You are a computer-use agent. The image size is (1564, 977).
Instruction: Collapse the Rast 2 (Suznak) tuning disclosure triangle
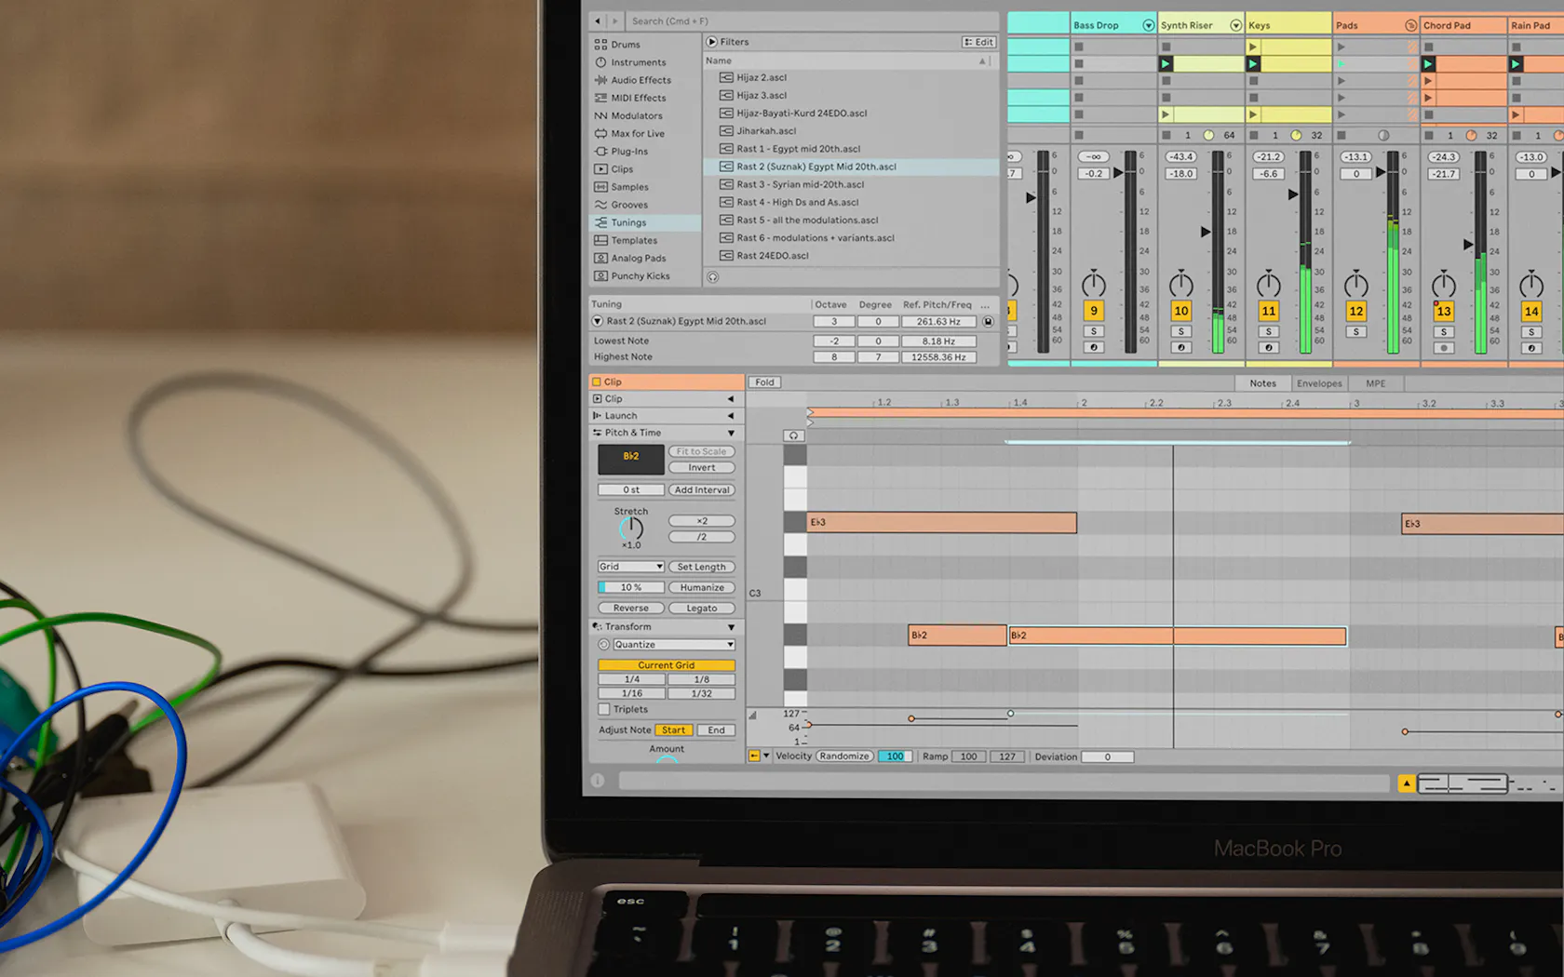[597, 320]
